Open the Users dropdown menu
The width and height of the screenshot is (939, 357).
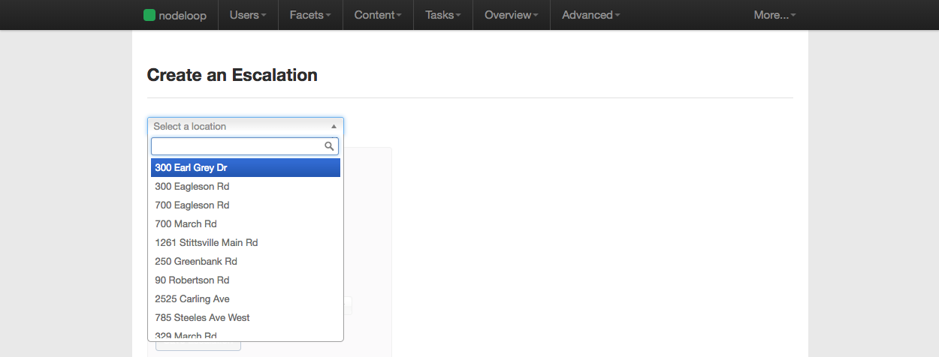[x=248, y=15]
